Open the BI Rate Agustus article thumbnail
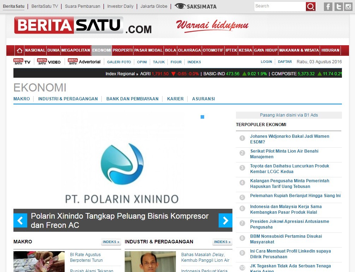The width and height of the screenshot is (355, 272). point(39,261)
